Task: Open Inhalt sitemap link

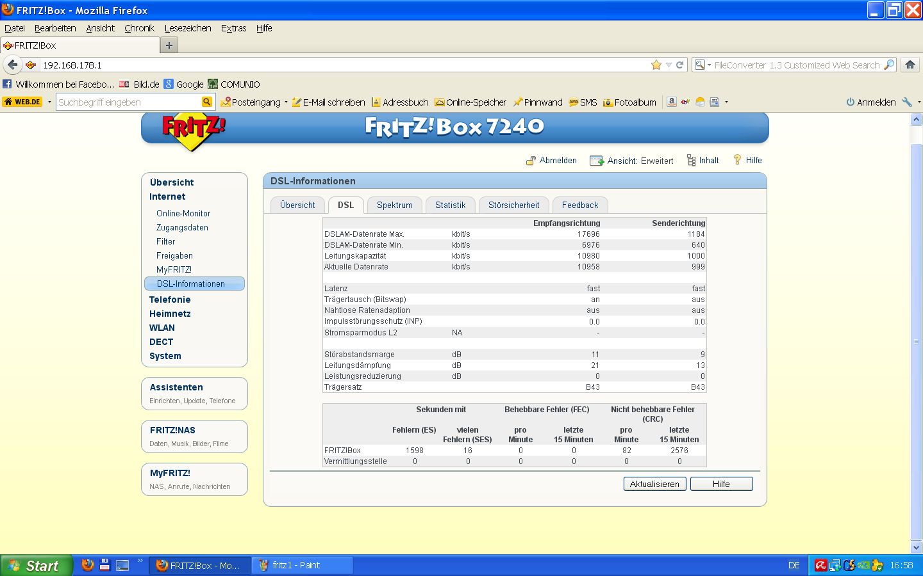Action: point(703,161)
